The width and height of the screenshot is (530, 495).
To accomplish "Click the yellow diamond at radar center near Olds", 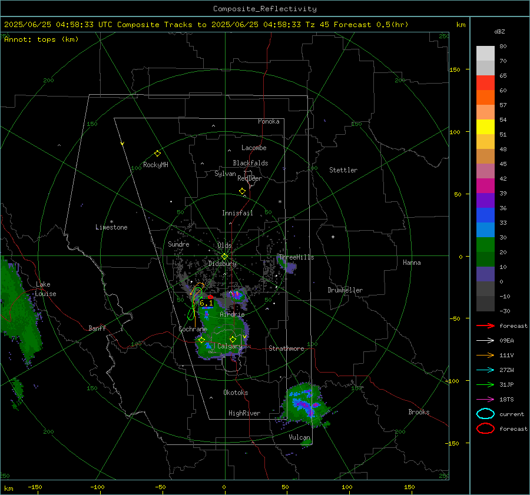I will pyautogui.click(x=225, y=257).
